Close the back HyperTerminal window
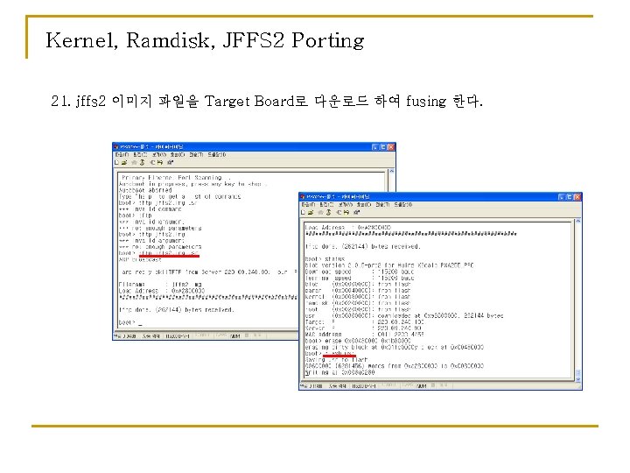 [x=391, y=147]
